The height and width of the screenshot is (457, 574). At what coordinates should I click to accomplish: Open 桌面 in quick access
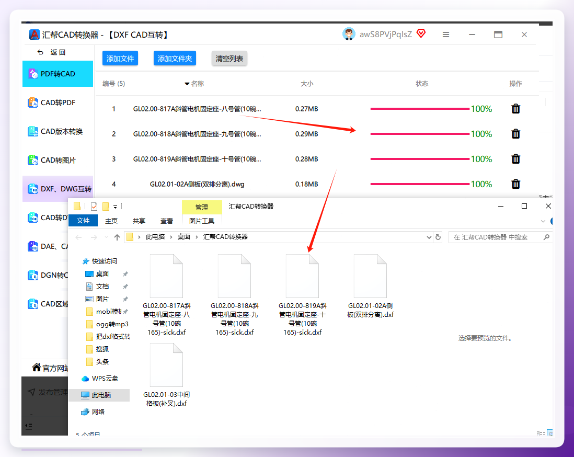click(x=102, y=274)
